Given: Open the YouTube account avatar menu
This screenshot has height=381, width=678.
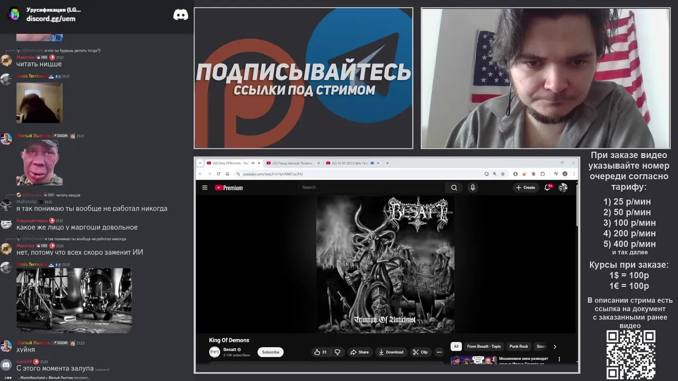Looking at the screenshot, I should point(563,187).
